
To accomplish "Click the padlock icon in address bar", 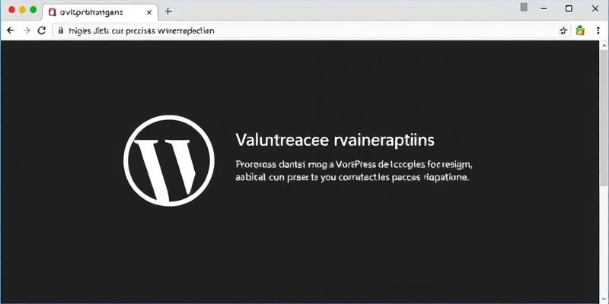I will pos(61,30).
